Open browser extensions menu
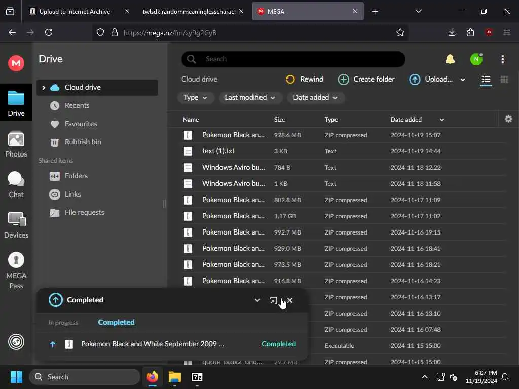The height and width of the screenshot is (389, 519). click(470, 32)
